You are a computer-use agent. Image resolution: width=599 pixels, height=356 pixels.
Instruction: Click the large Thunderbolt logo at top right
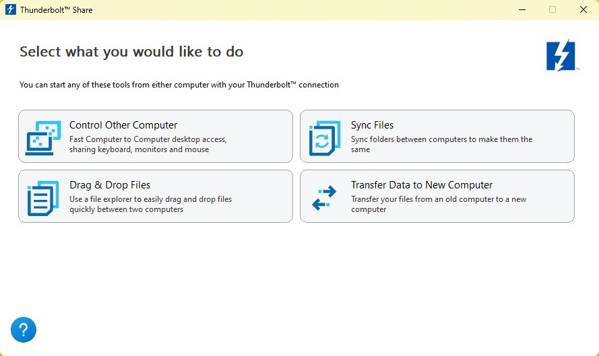[x=561, y=56]
